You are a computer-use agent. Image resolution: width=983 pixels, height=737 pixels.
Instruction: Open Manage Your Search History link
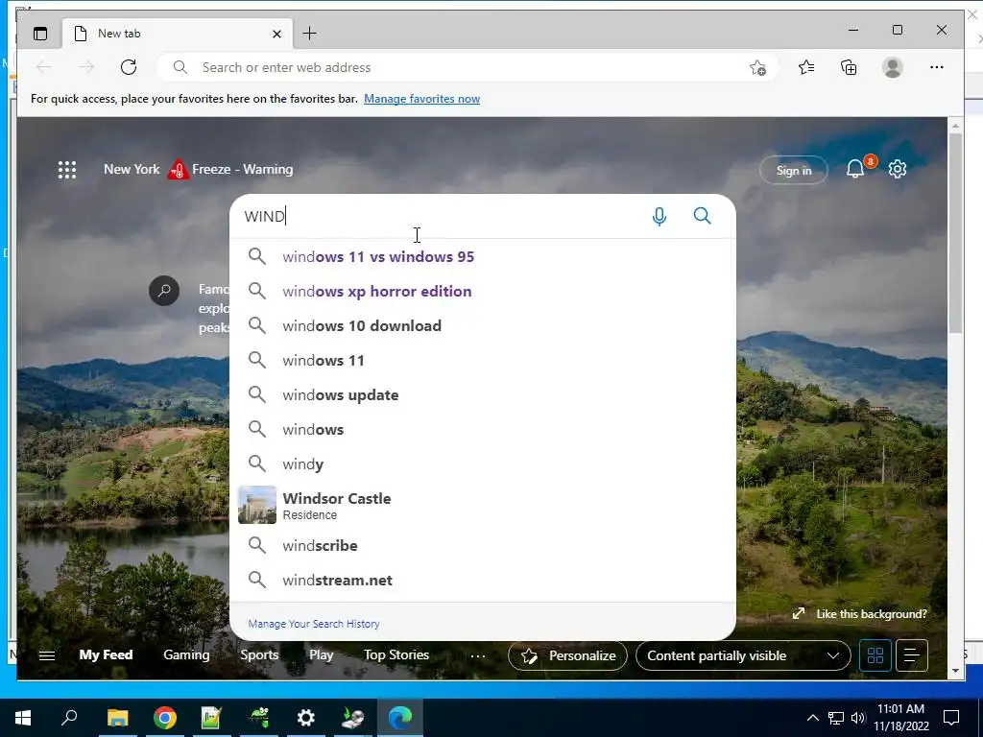pos(314,624)
